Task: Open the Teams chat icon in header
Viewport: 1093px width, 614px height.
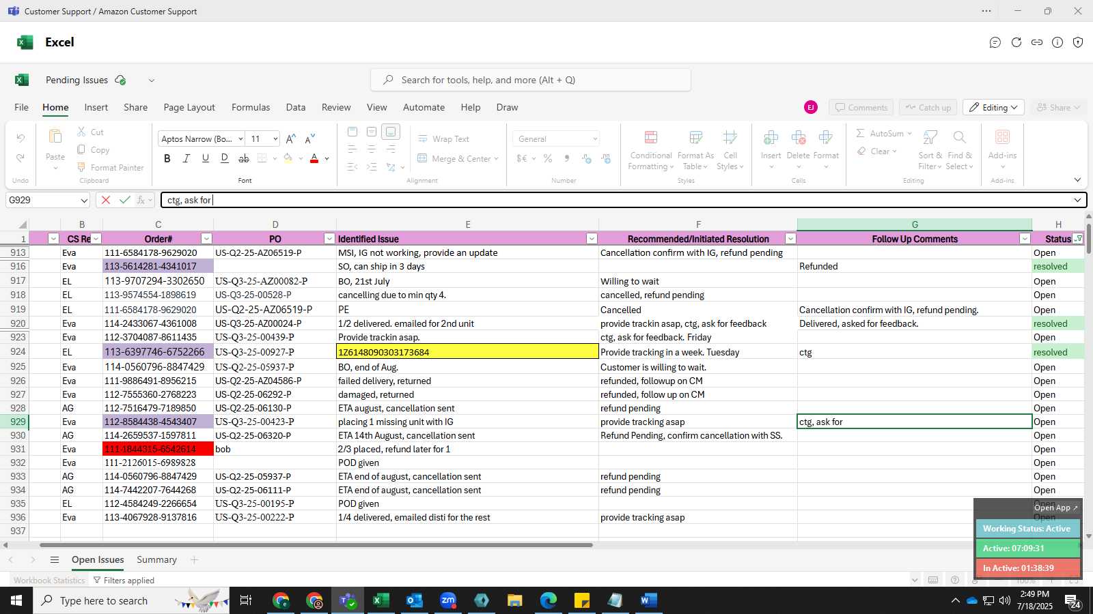Action: [x=995, y=42]
